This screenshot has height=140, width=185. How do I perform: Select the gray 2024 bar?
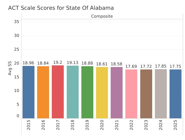(161, 94)
